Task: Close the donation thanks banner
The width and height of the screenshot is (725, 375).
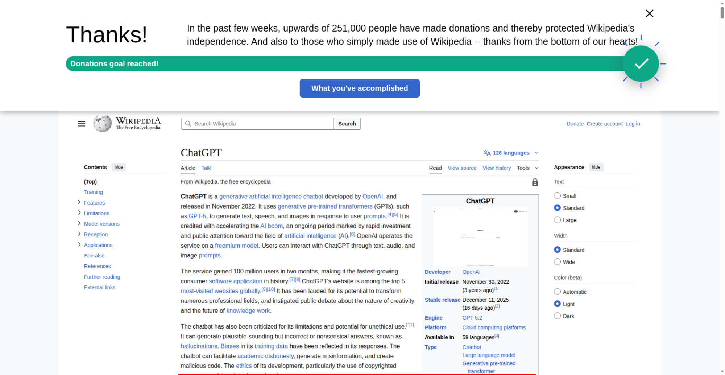Action: pyautogui.click(x=649, y=13)
